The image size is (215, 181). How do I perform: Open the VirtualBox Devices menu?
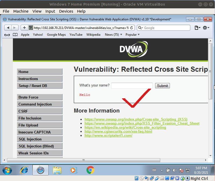click(66, 11)
